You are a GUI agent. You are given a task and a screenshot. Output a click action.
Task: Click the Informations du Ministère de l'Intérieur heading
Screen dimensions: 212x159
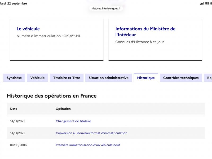point(145,32)
